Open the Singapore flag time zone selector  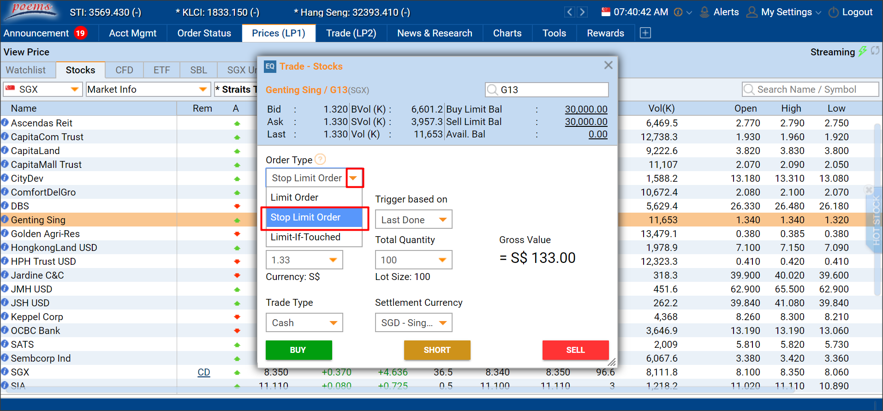coord(606,12)
